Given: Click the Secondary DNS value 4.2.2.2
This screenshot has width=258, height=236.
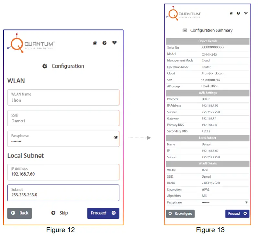Looking at the screenshot, I should point(206,131).
